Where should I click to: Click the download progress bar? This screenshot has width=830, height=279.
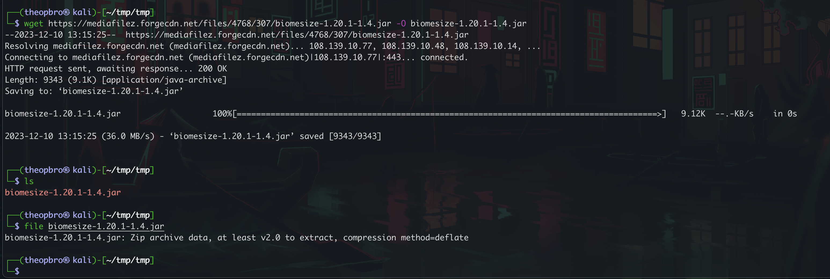point(449,114)
